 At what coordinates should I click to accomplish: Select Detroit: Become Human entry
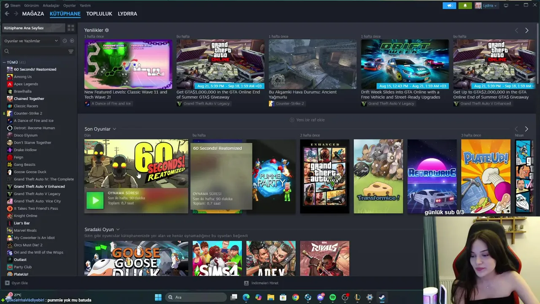click(x=34, y=128)
